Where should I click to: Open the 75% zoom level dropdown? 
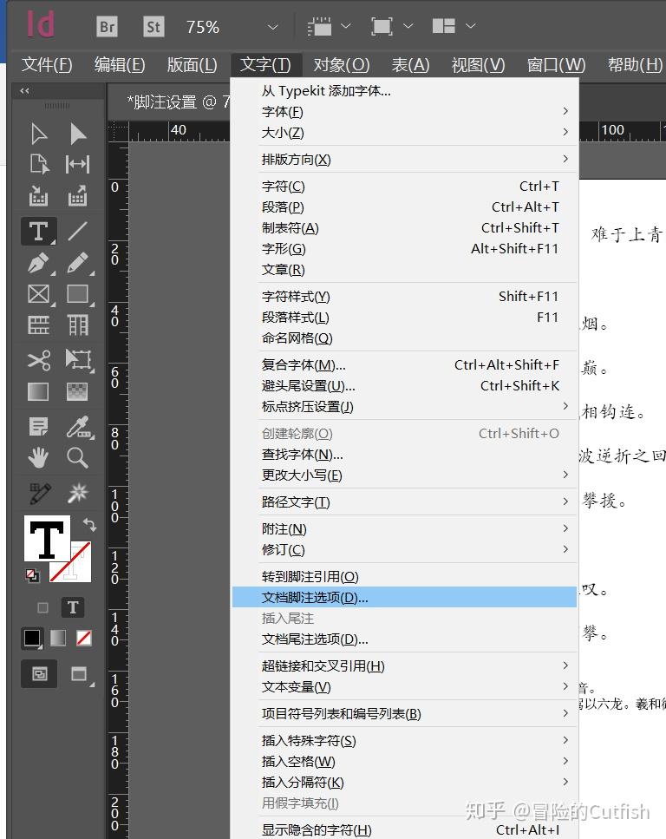pyautogui.click(x=273, y=27)
